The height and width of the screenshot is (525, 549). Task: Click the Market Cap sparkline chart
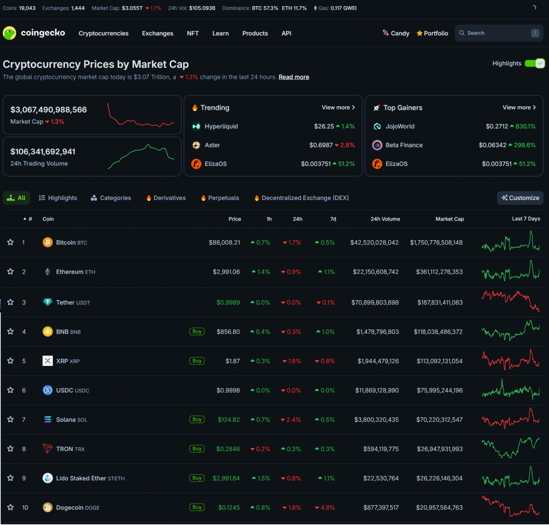[140, 115]
